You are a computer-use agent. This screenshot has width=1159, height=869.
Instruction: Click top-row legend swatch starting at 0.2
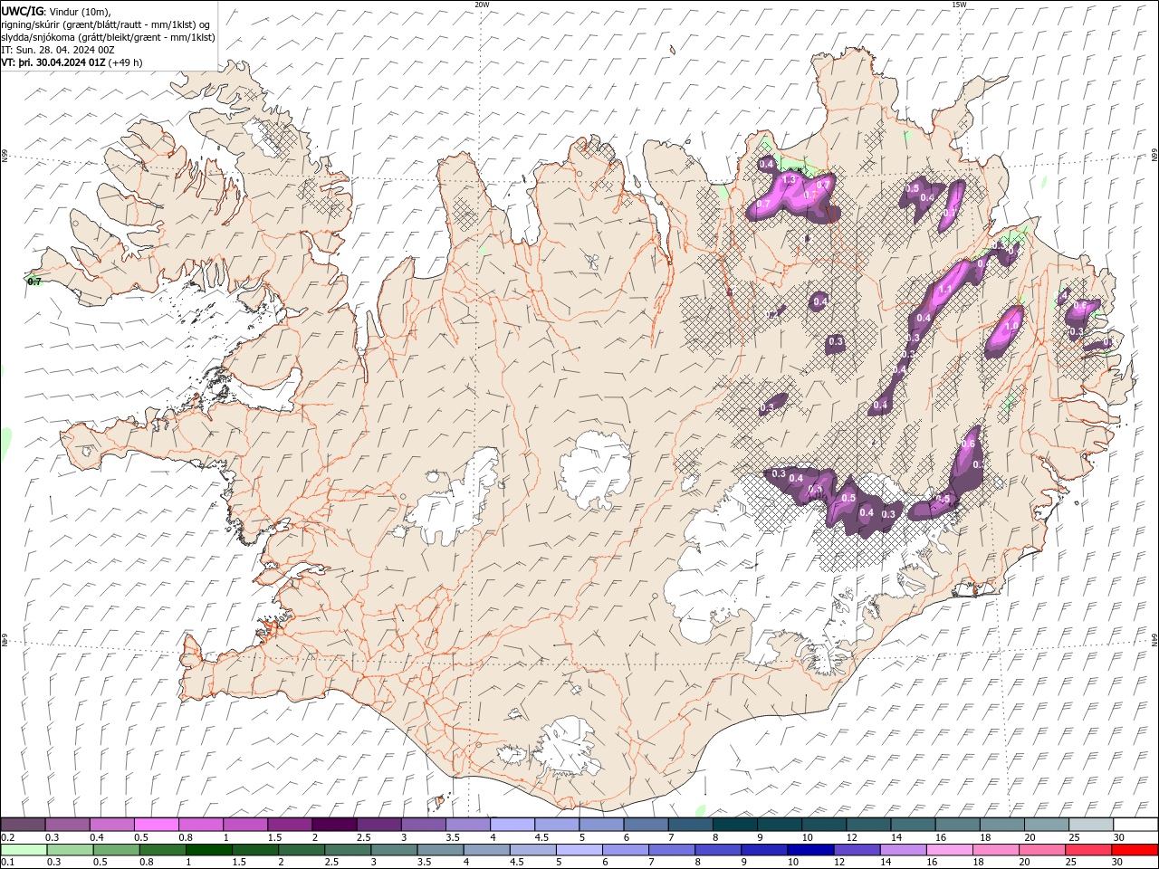24,825
